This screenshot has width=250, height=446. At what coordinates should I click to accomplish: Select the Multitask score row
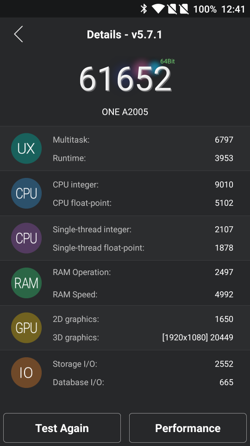[143, 140]
